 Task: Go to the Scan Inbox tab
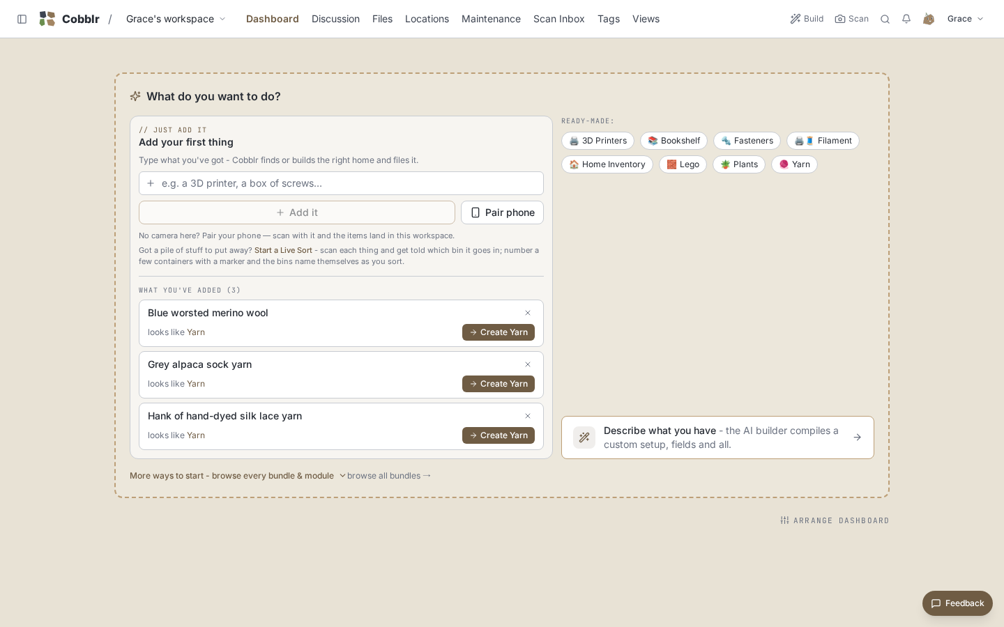[x=558, y=19]
